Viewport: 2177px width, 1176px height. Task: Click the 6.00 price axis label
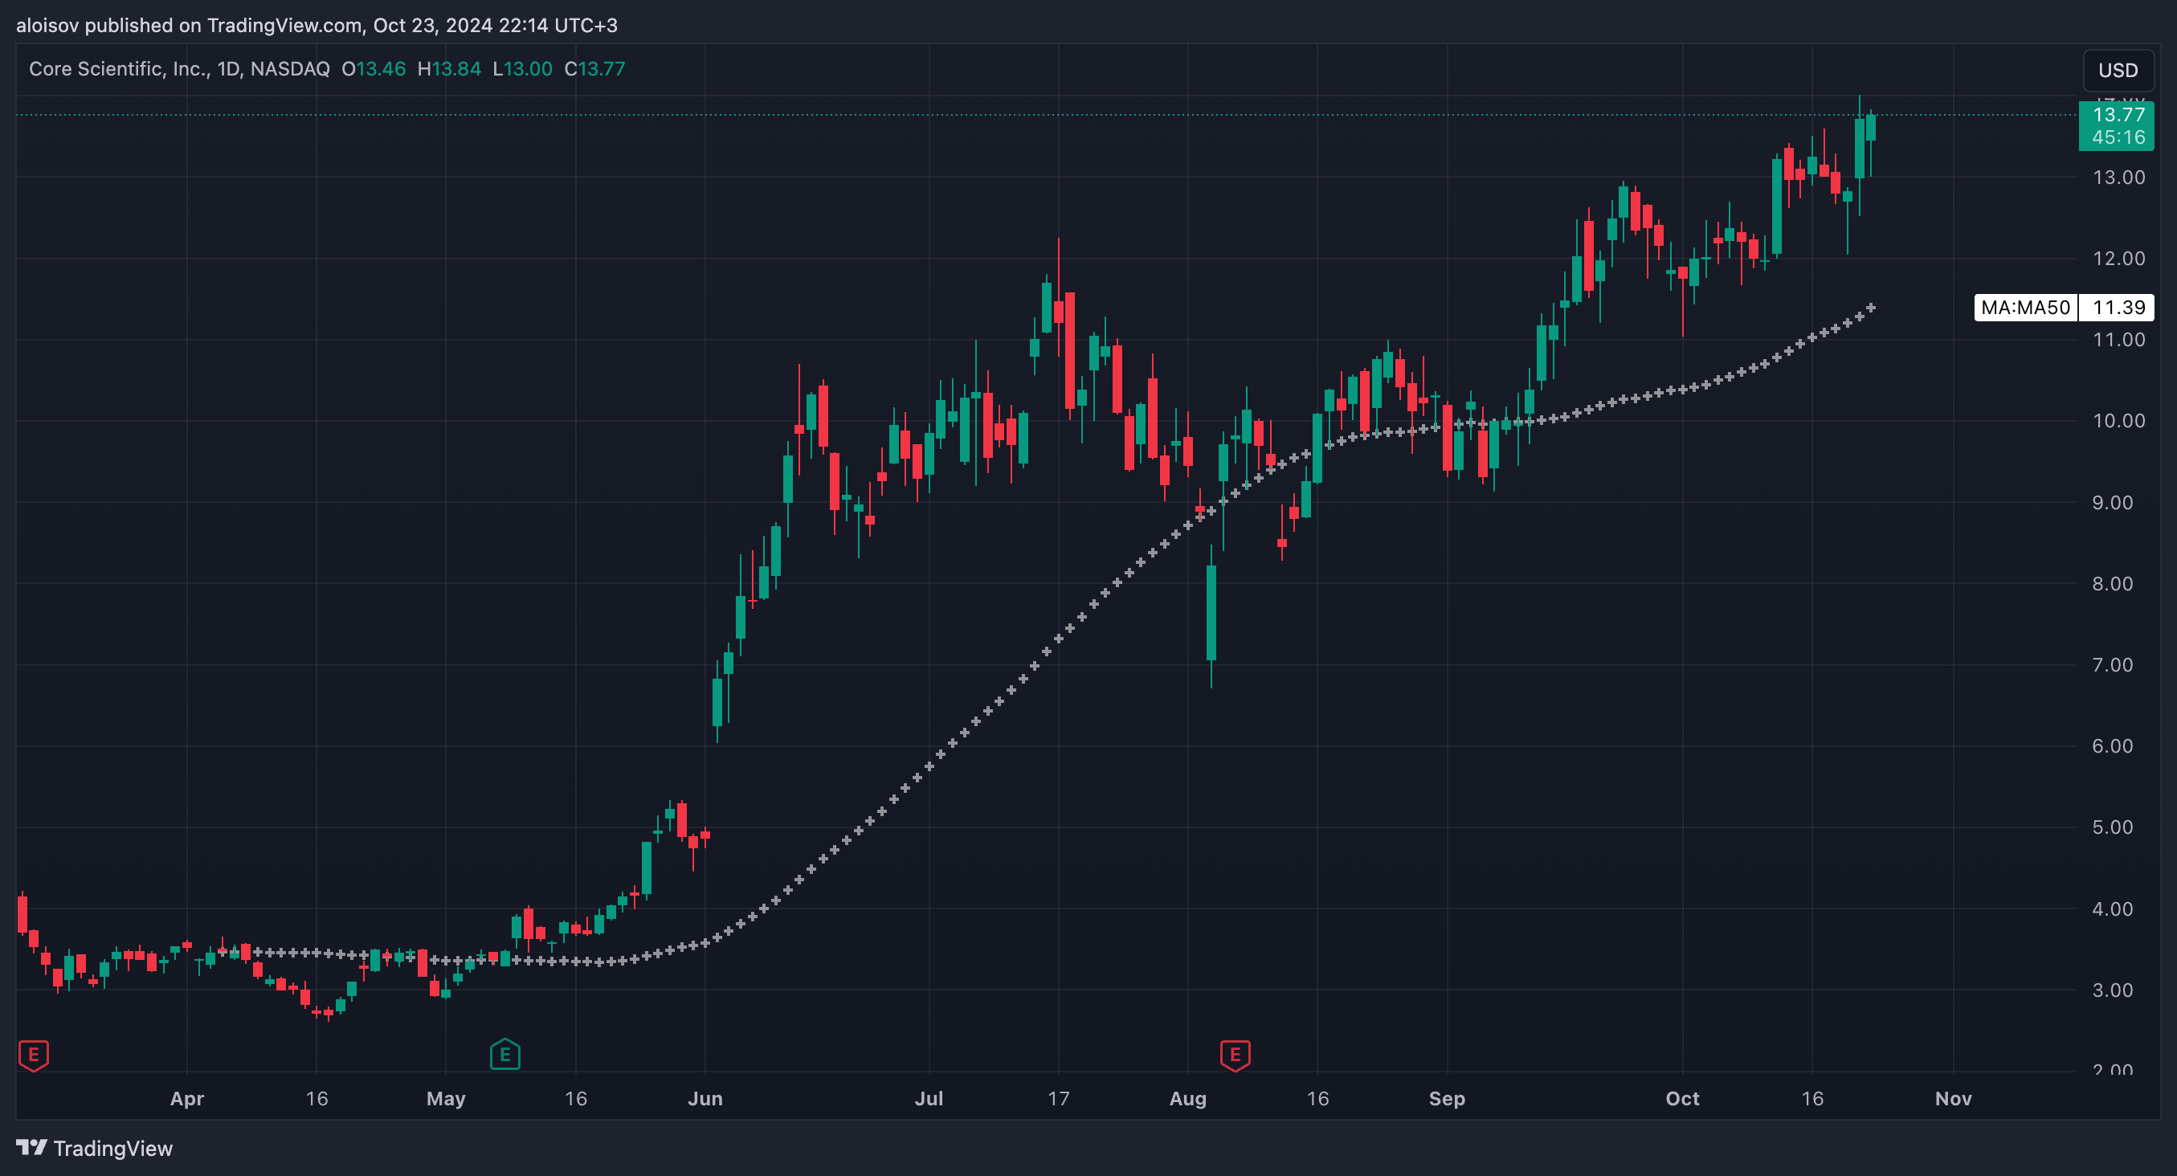(2112, 746)
